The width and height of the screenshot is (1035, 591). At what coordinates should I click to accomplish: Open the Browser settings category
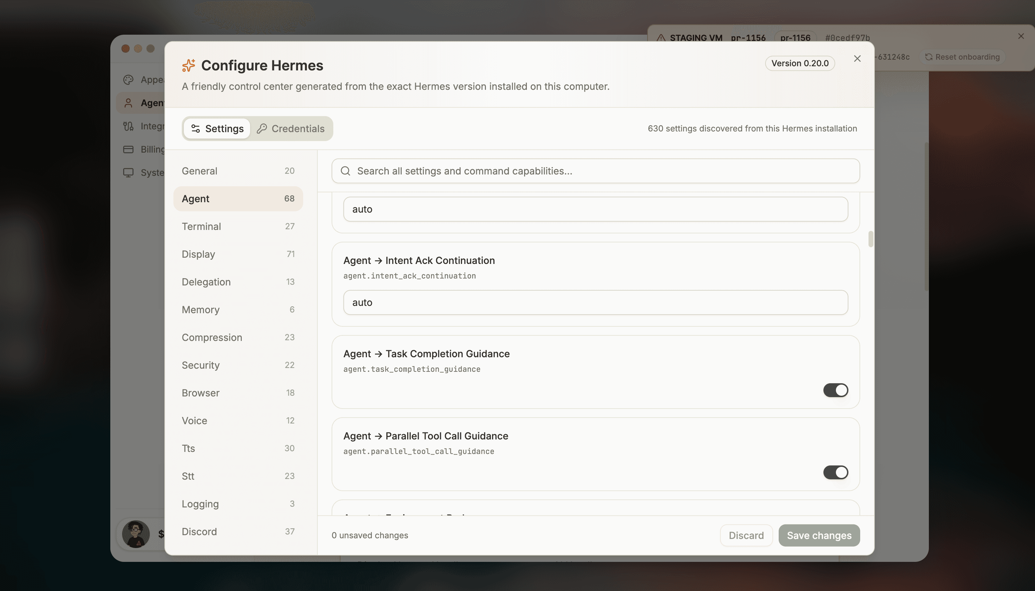[x=238, y=393]
